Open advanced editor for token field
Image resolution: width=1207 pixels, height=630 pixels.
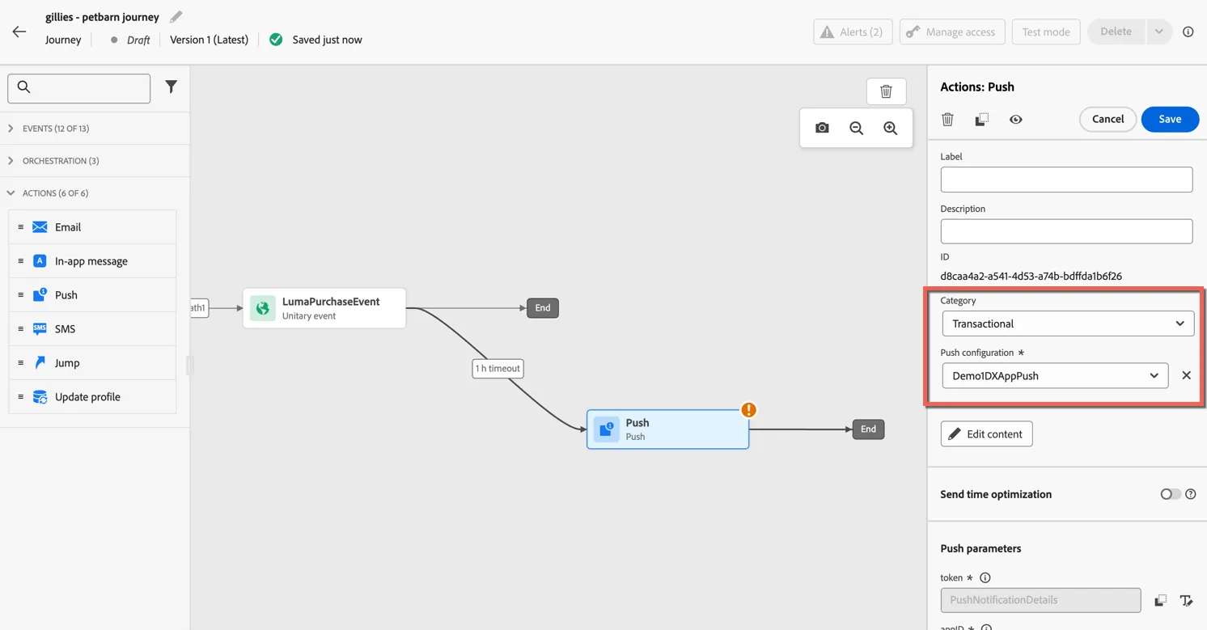pyautogui.click(x=1186, y=600)
